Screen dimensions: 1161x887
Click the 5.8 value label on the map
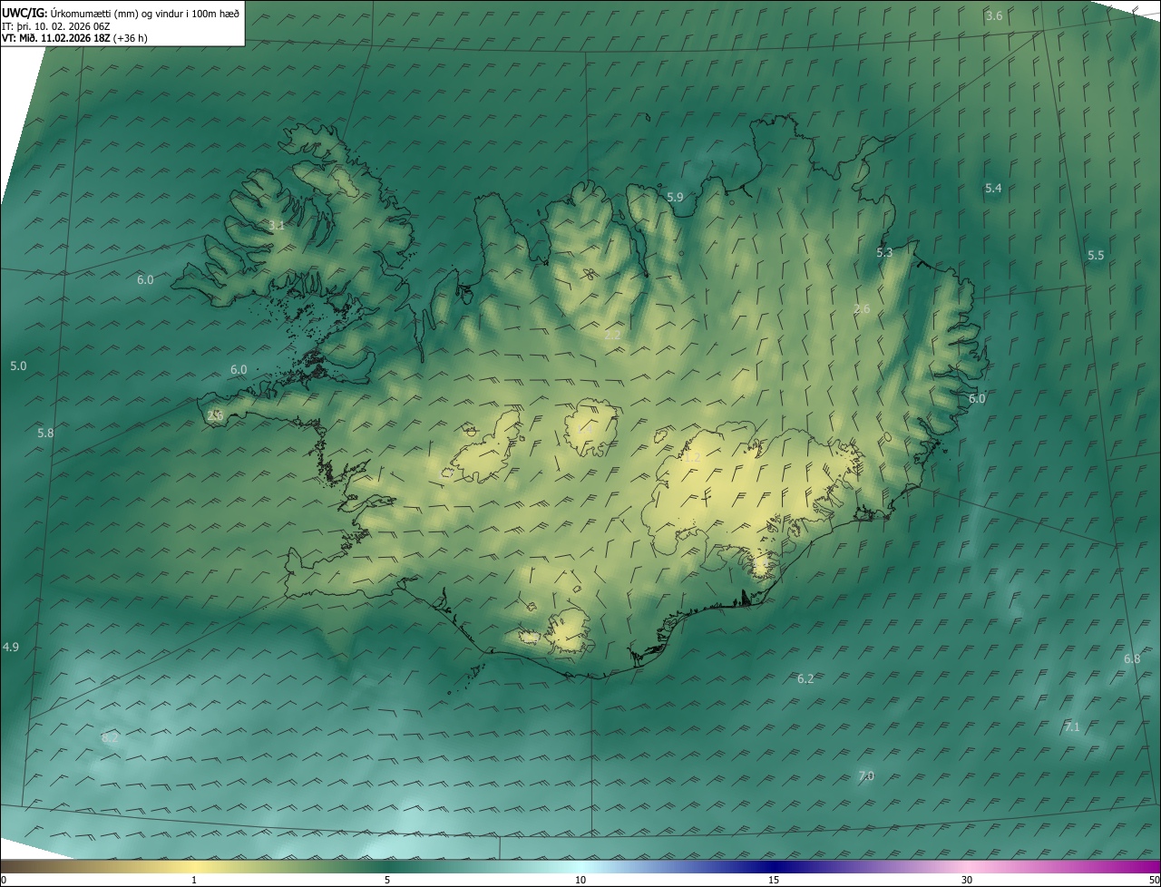pyautogui.click(x=45, y=434)
